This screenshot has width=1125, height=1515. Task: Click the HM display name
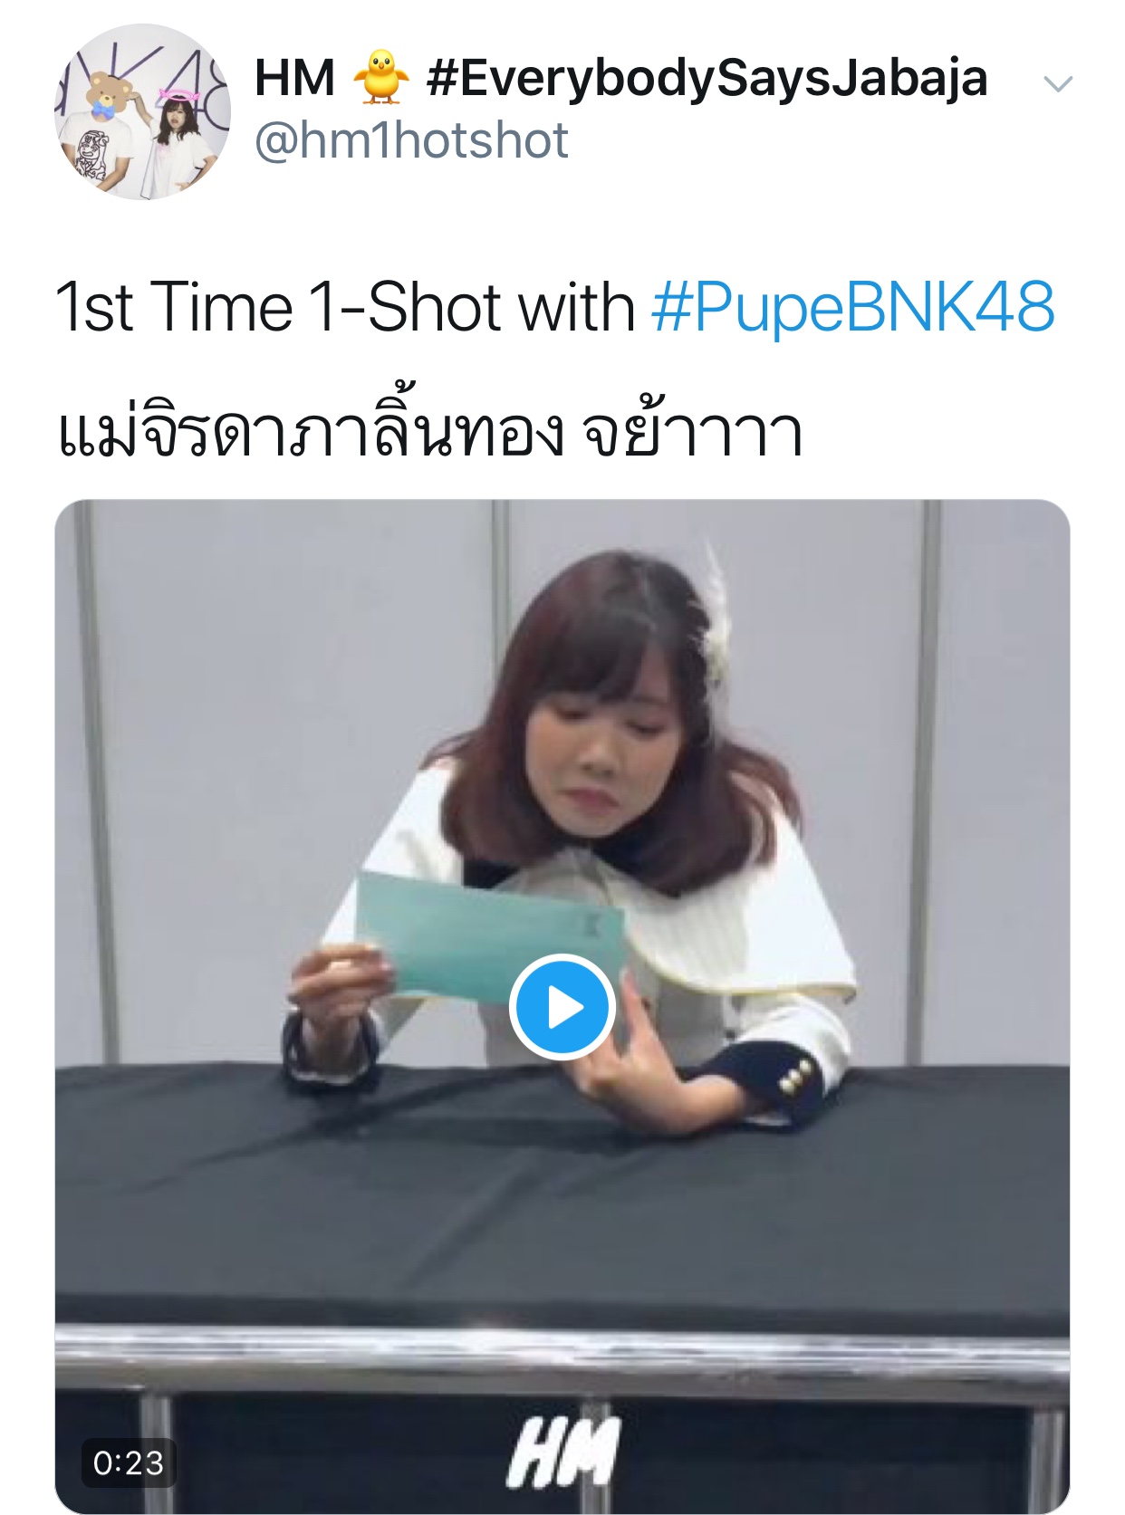point(294,77)
